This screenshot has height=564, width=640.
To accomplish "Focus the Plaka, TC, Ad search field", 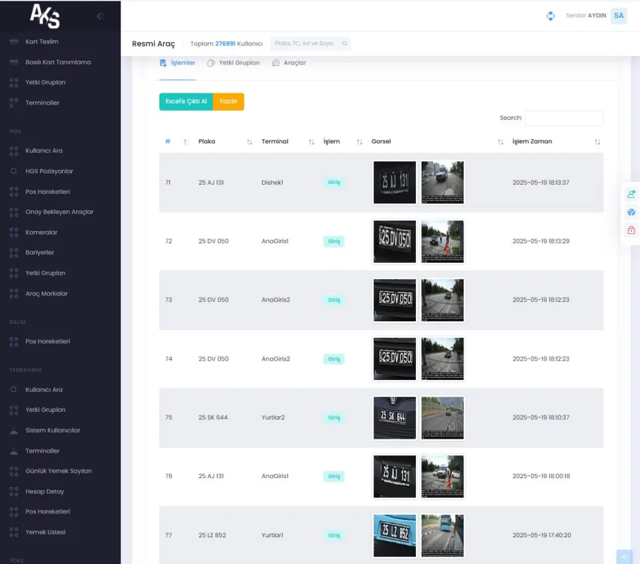I will (310, 44).
